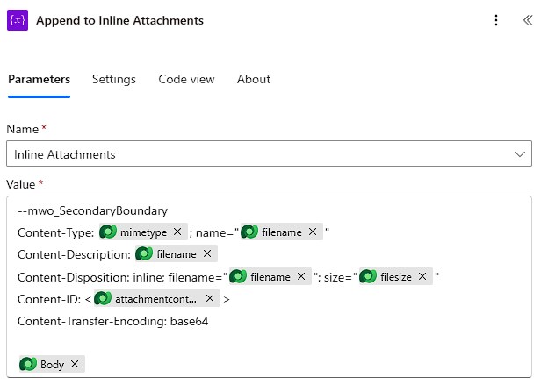Click the Content-ID: label text
This screenshot has height=385, width=541.
[49, 299]
